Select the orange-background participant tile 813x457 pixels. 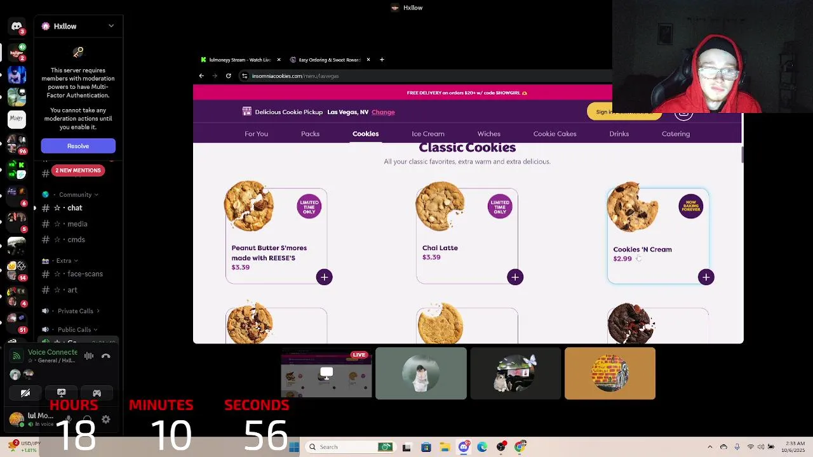(x=610, y=373)
